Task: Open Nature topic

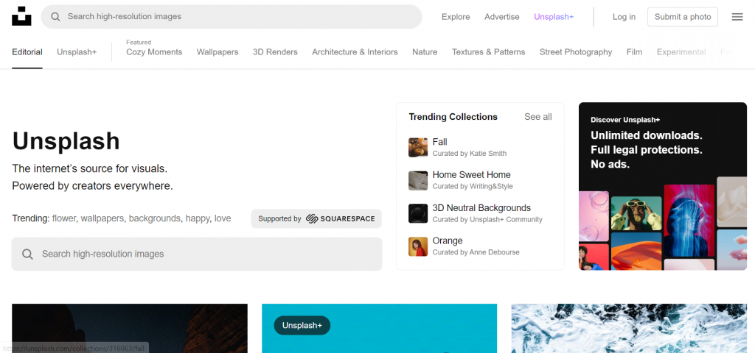Action: click(x=425, y=52)
